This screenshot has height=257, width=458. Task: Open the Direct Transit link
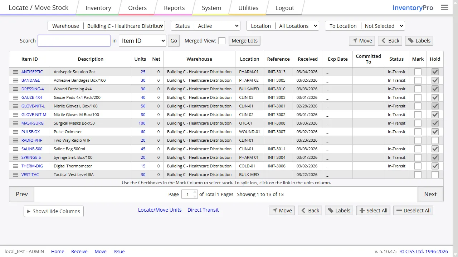pos(203,210)
